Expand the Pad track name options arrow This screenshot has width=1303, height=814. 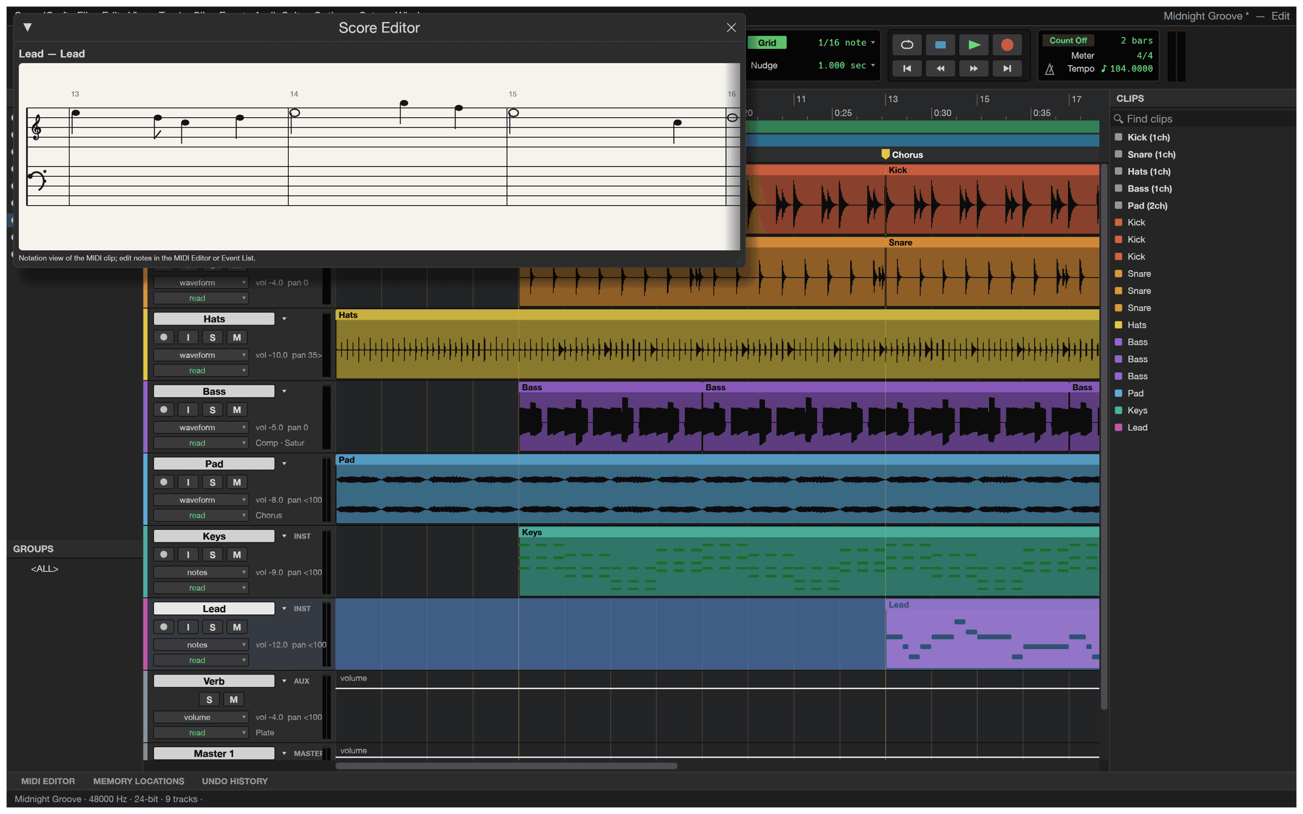284,464
